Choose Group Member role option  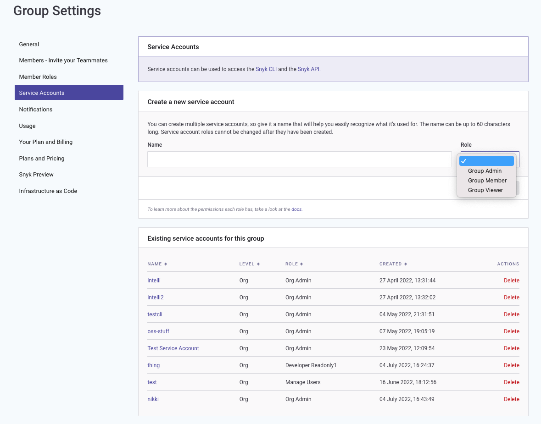point(487,181)
